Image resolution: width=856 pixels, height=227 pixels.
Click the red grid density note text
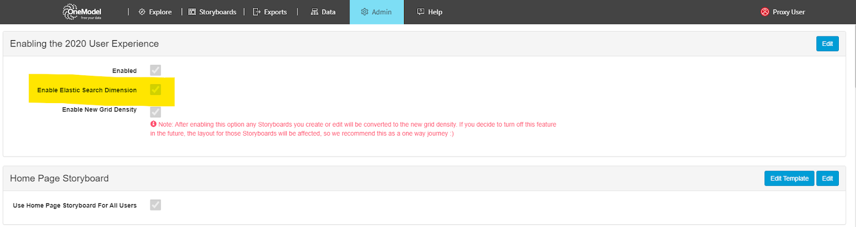tap(353, 129)
